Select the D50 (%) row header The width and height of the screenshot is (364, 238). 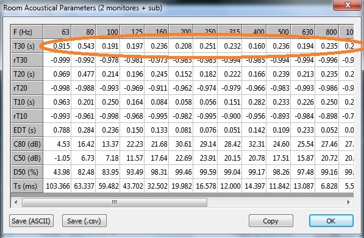click(x=27, y=172)
